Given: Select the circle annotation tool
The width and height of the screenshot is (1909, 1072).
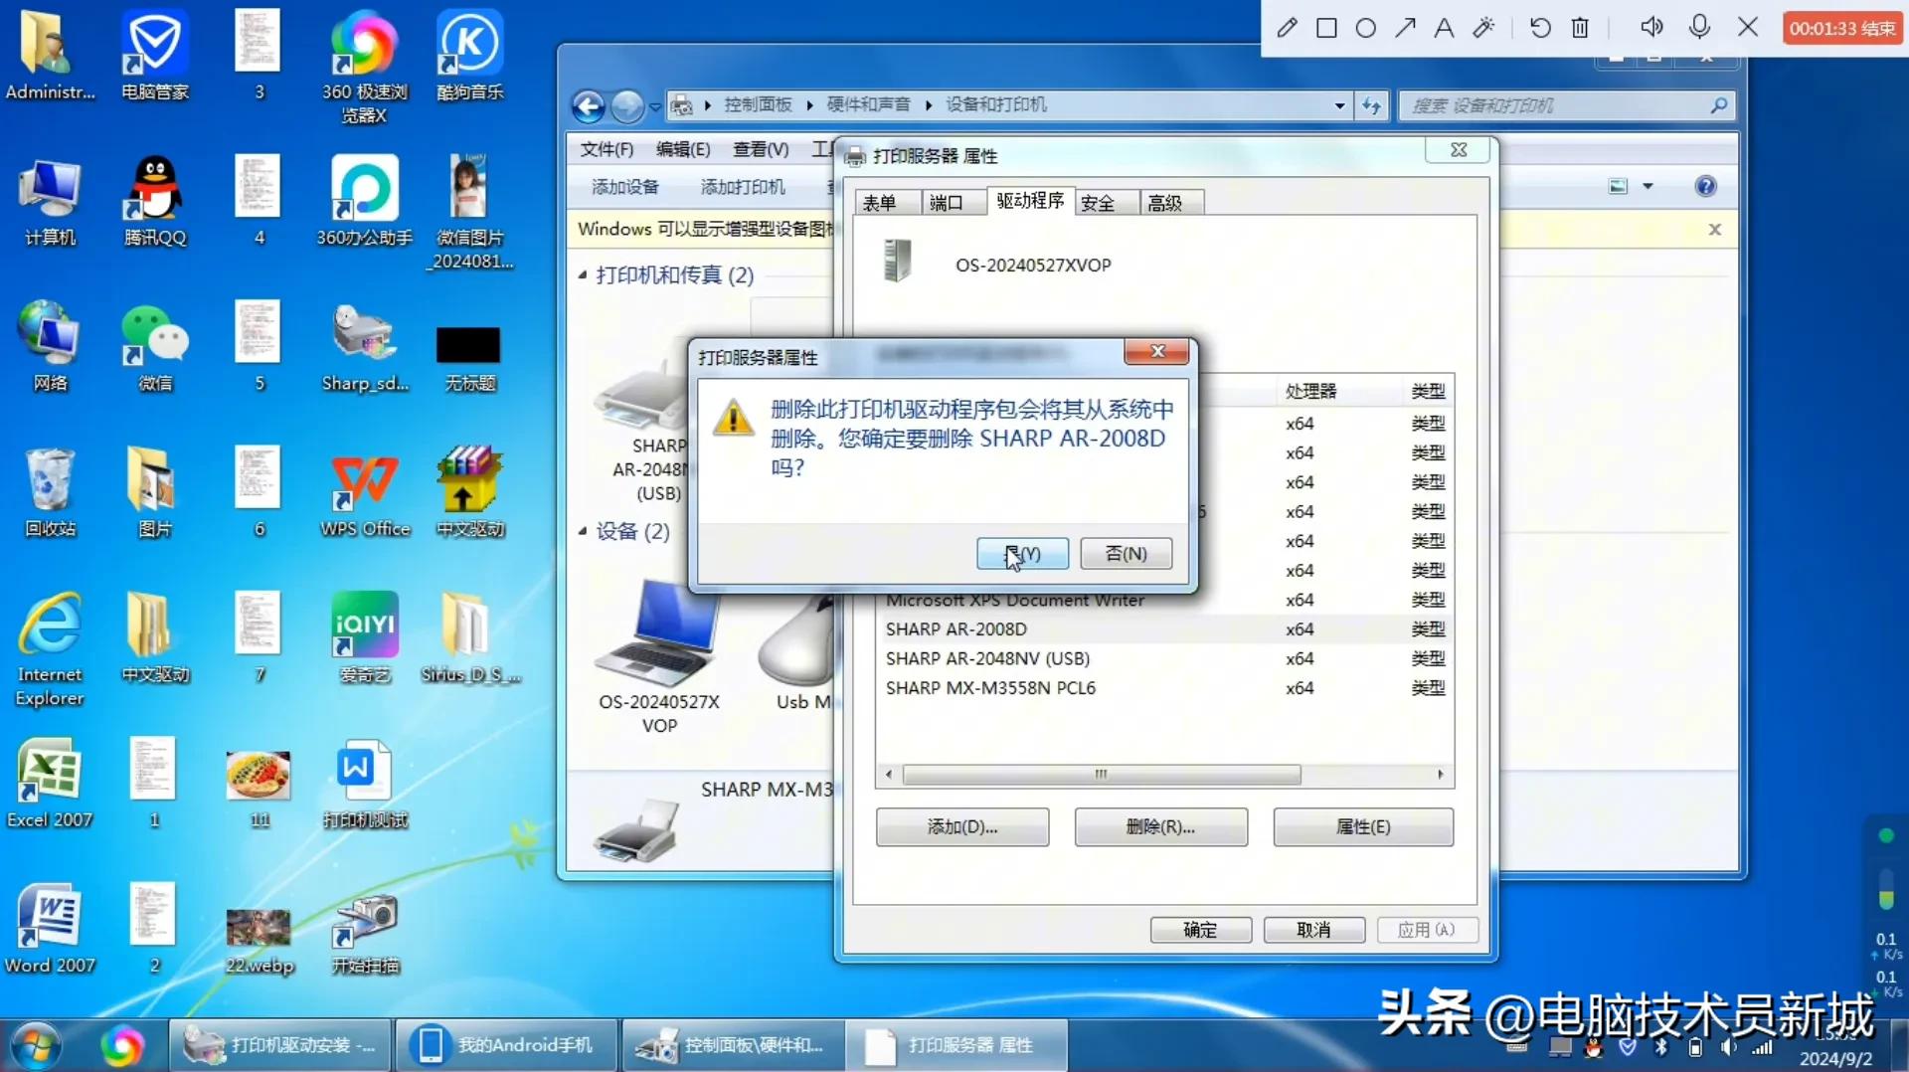Looking at the screenshot, I should pyautogui.click(x=1366, y=28).
